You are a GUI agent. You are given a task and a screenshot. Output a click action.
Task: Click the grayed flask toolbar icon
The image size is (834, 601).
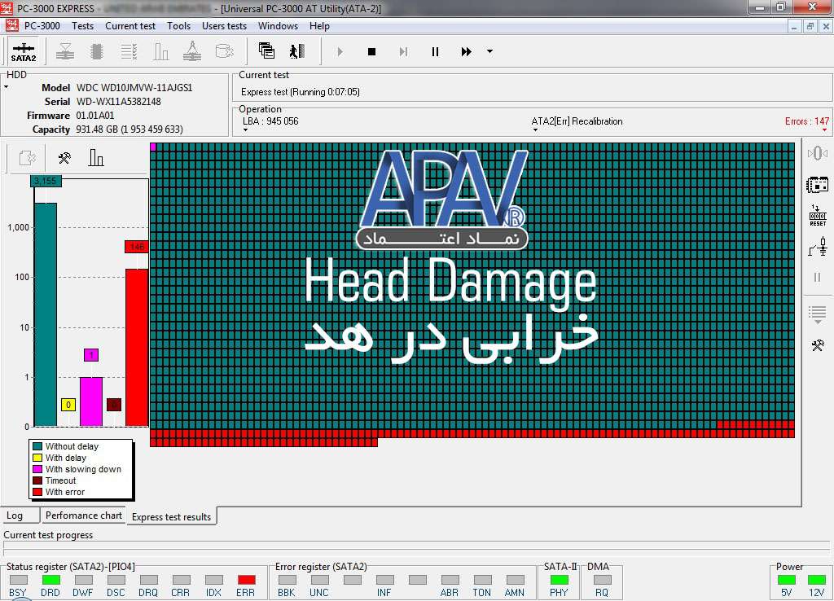(x=192, y=51)
